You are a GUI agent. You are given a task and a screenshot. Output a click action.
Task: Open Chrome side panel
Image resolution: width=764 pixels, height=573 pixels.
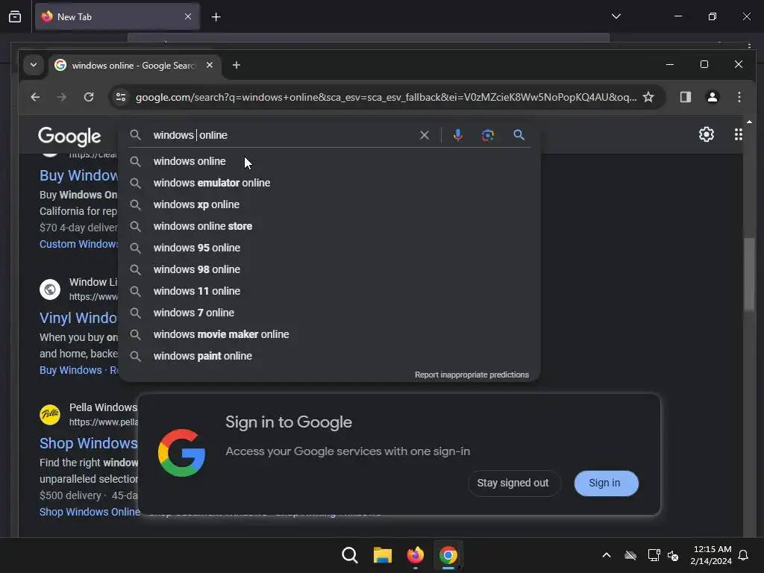686,97
